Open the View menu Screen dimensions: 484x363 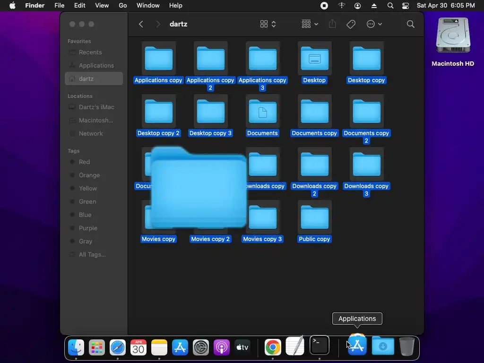pos(102,6)
